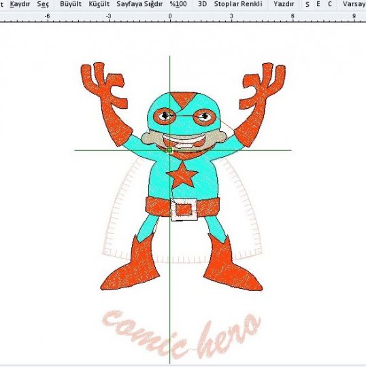
Task: Click the 0 mark on the ruler
Action: coord(170,16)
